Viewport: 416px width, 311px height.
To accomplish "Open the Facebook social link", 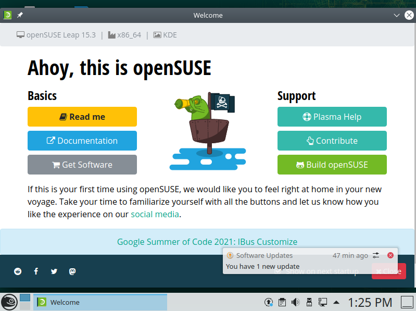I will 36,271.
